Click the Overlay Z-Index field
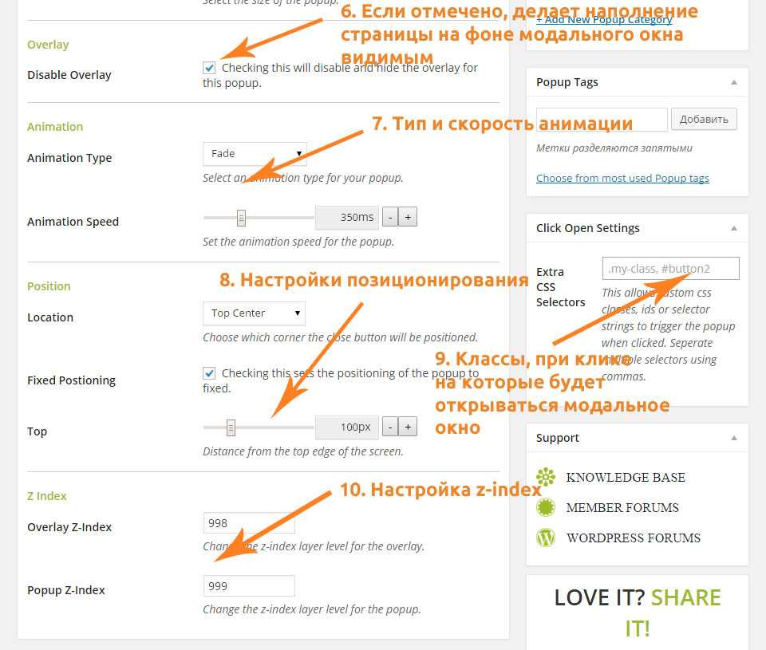Screen dimensions: 766x650 (249, 523)
